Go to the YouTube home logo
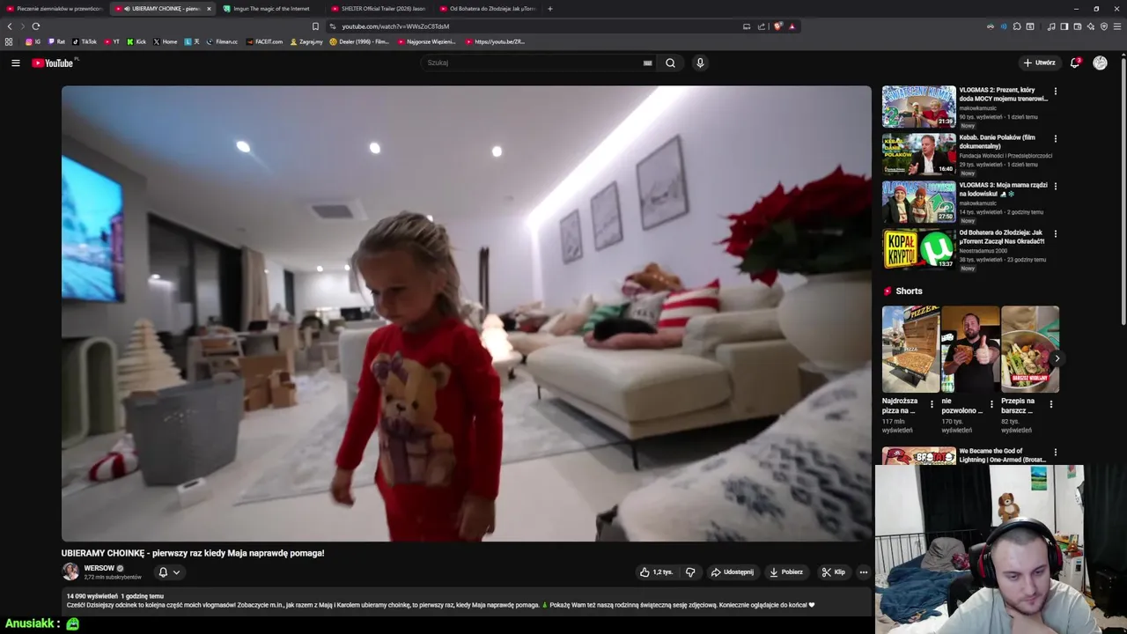Screen dimensions: 1127x634 [53, 63]
